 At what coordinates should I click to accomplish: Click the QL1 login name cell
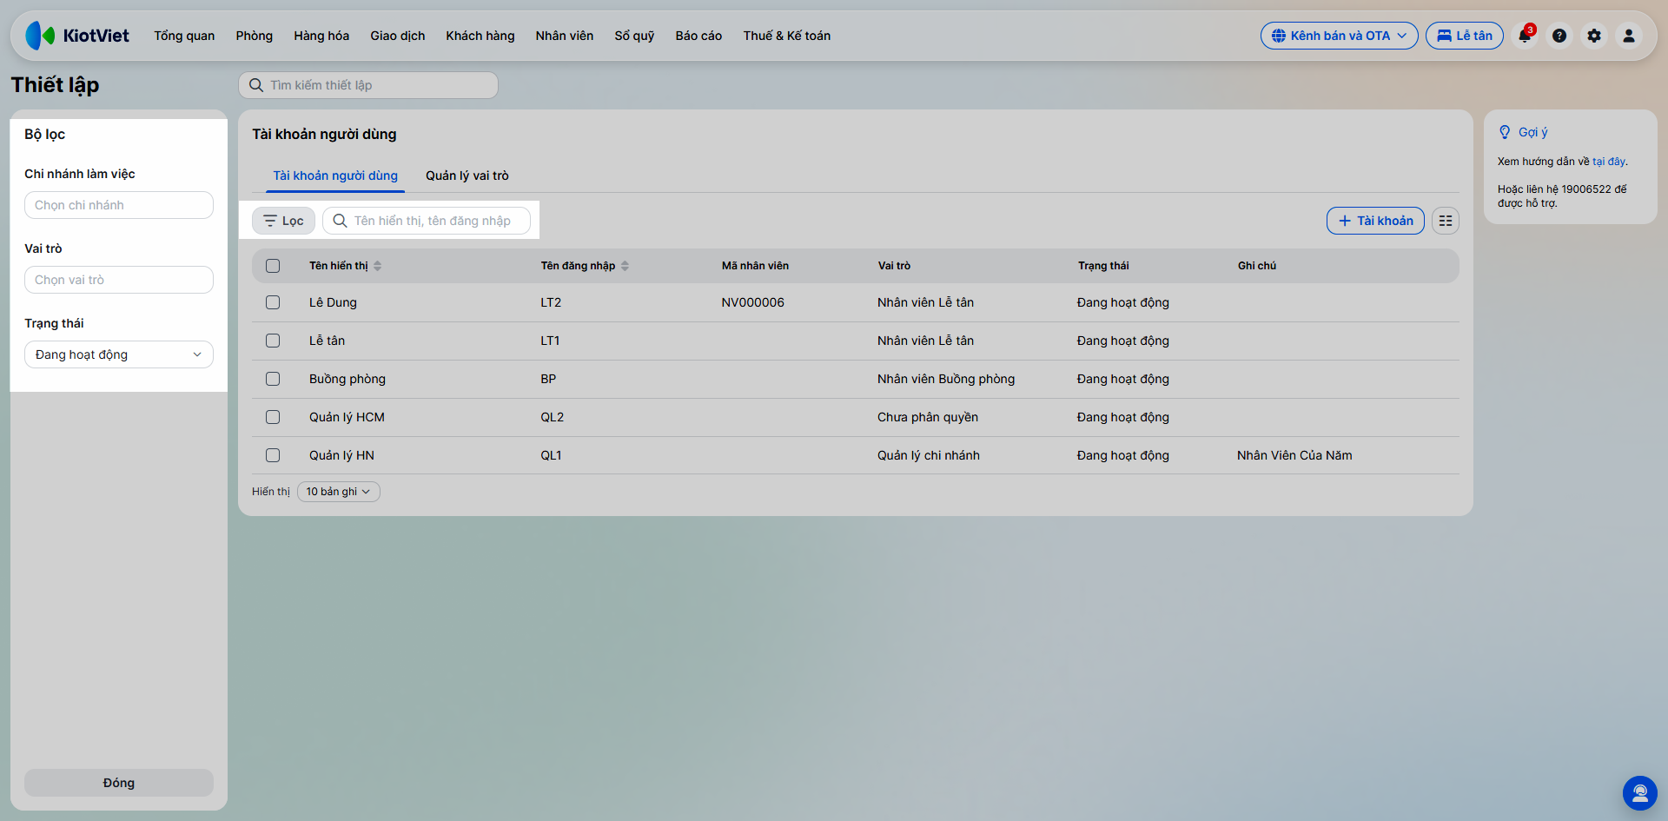551,455
